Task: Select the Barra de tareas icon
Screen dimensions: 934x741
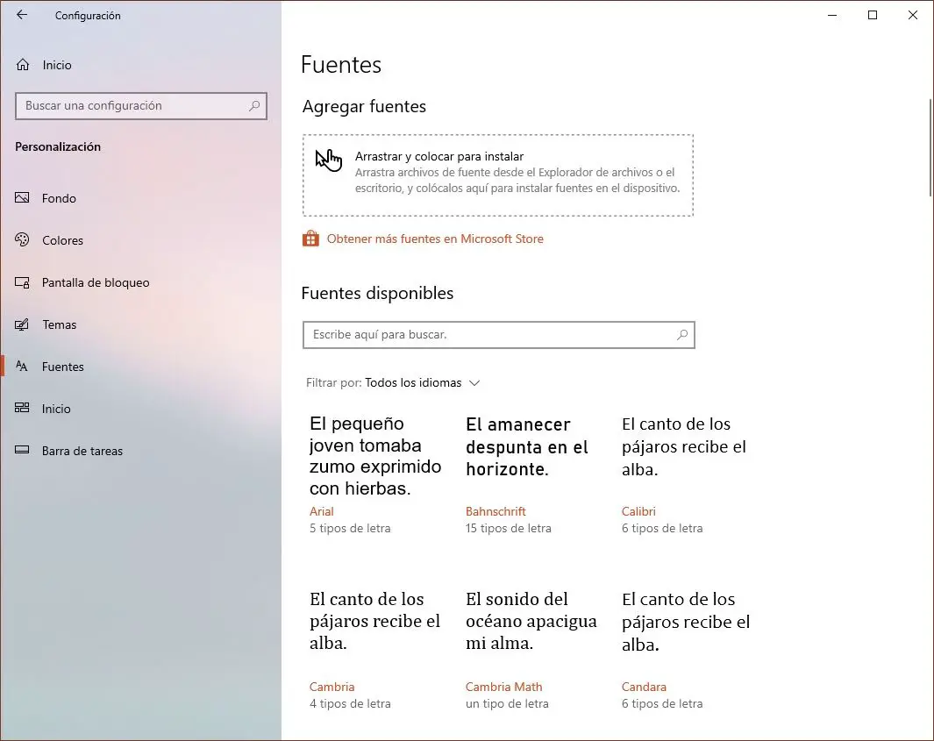Action: (x=22, y=451)
